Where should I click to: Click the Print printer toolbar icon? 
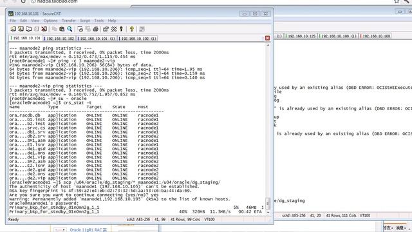pyautogui.click(x=95, y=29)
